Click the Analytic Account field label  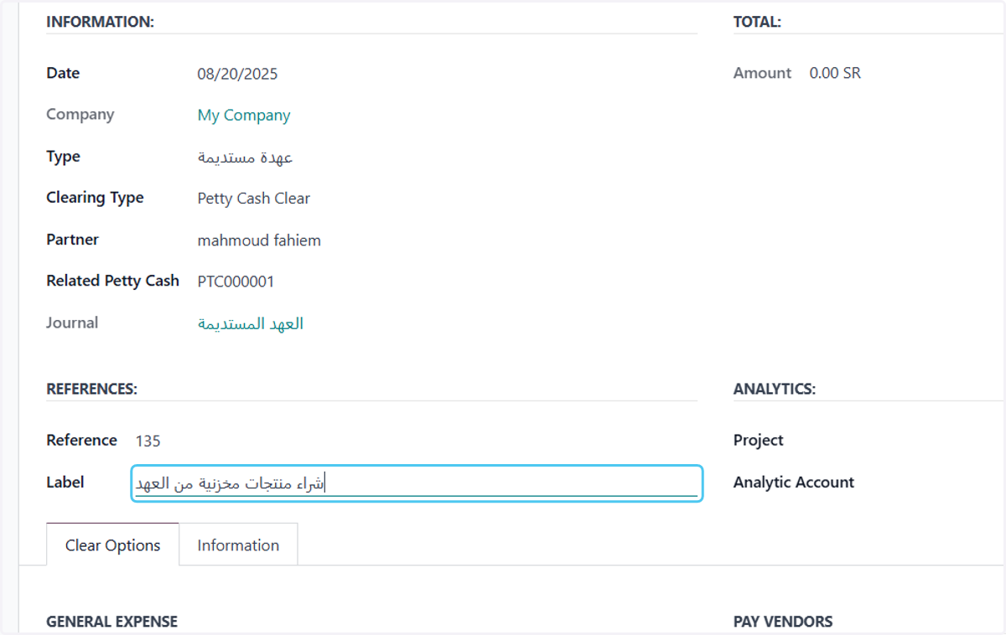click(x=793, y=482)
